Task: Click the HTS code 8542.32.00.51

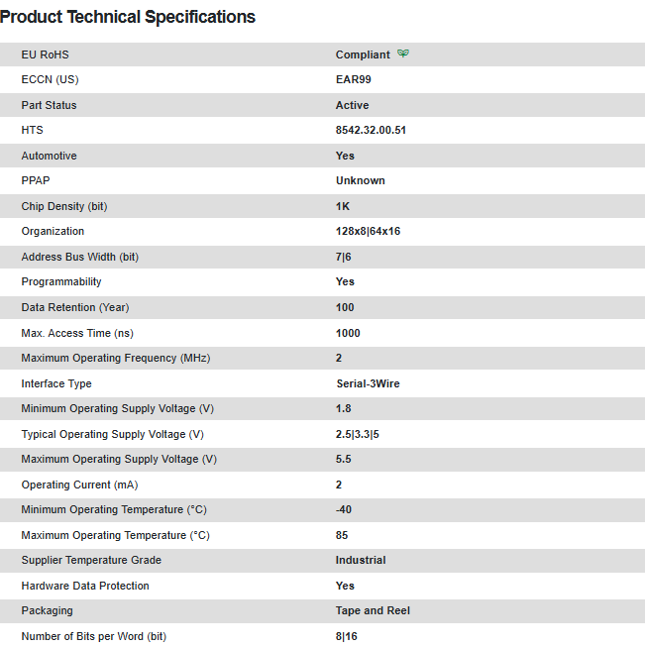Action: tap(371, 130)
